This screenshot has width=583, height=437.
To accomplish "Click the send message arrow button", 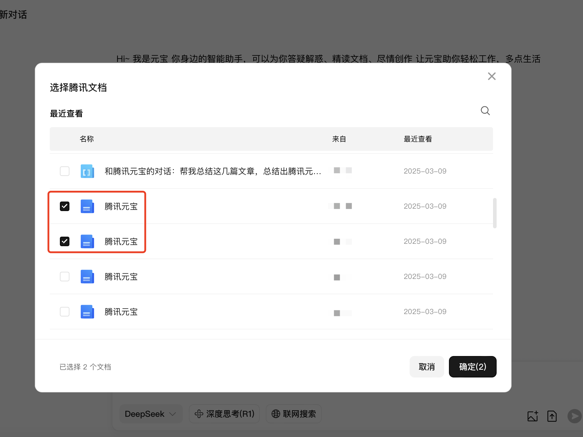I will click(x=575, y=416).
